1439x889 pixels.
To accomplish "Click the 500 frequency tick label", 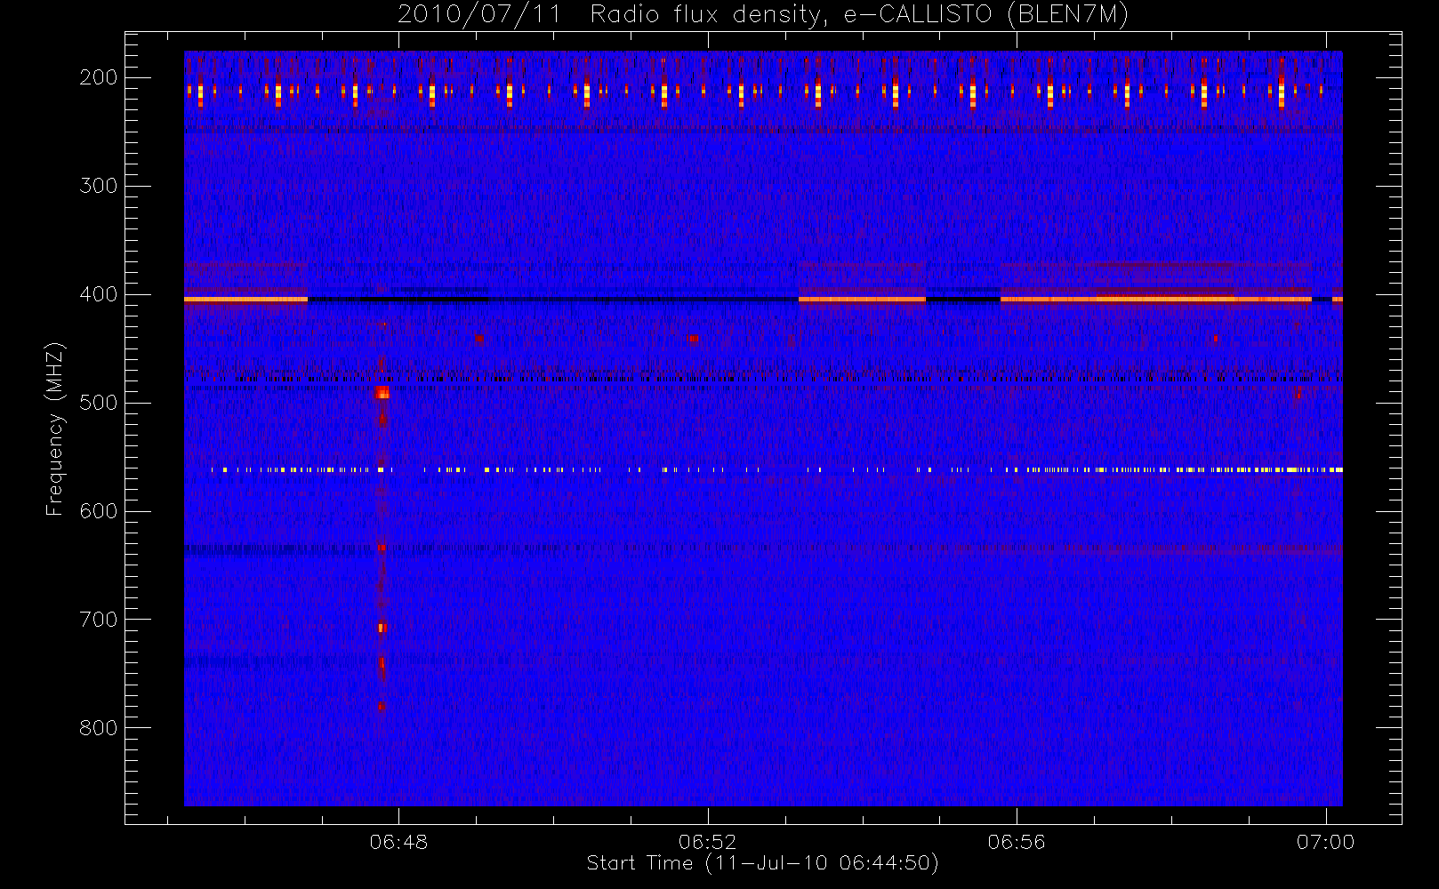I will (x=99, y=403).
